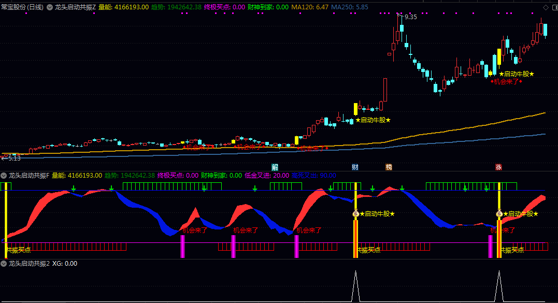Click the 常宝股份 (日线) stock title
Screen dimensions: 558x303
(22, 7)
